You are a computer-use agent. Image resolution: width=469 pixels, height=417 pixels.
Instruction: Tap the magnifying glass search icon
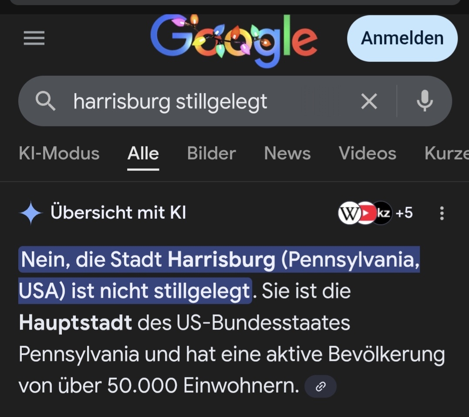45,102
